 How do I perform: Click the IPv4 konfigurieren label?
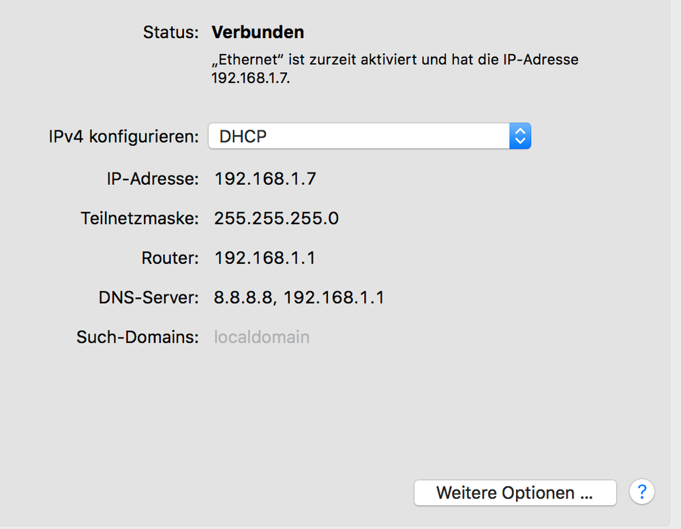123,136
